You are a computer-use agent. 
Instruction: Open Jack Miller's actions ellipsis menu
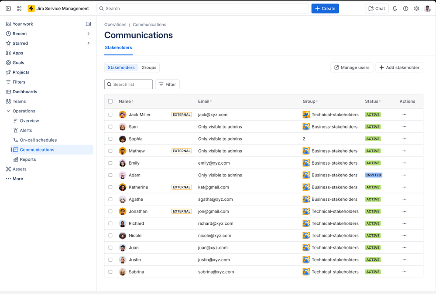tap(404, 115)
